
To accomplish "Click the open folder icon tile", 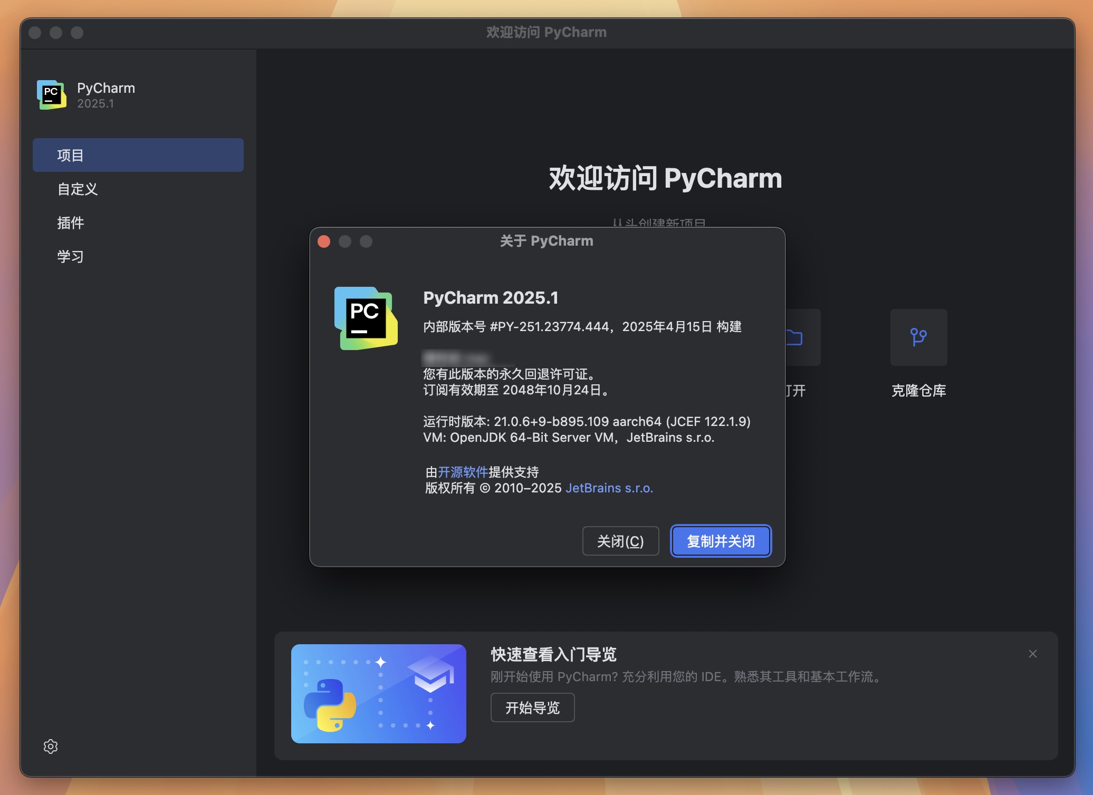I will [x=803, y=337].
